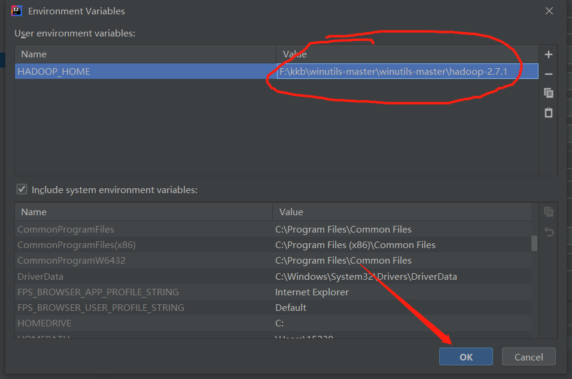Toggle Include system environment variables

22,189
